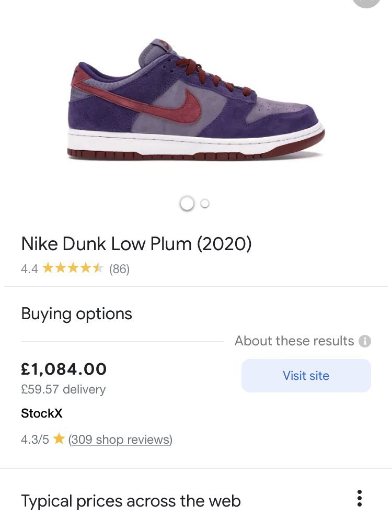Click the £1,084.00 price
Image resolution: width=392 pixels, height=517 pixels.
point(64,369)
